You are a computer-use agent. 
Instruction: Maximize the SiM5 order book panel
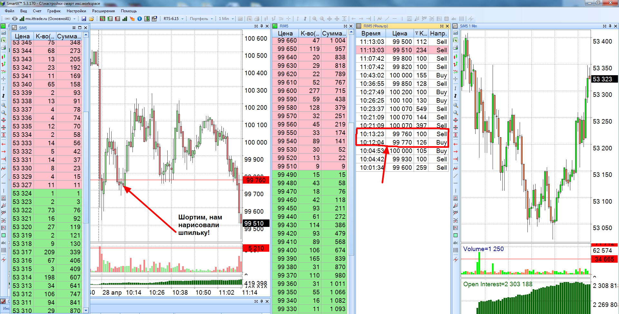80,28
